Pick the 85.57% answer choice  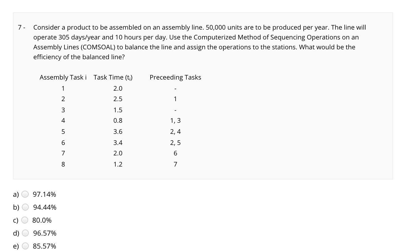click(x=25, y=246)
